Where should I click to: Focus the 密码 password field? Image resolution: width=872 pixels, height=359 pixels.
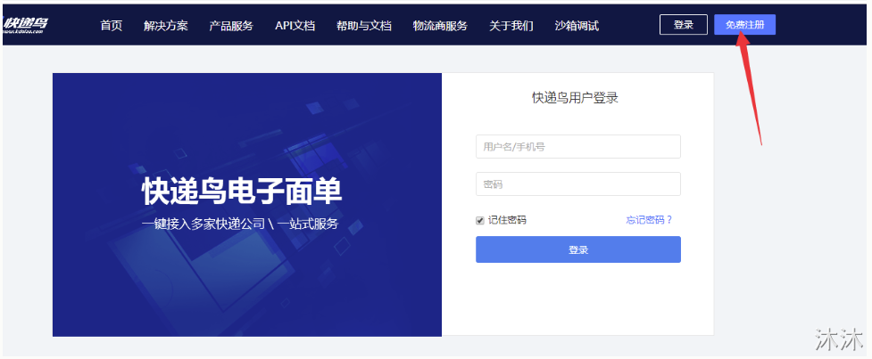[x=577, y=184]
